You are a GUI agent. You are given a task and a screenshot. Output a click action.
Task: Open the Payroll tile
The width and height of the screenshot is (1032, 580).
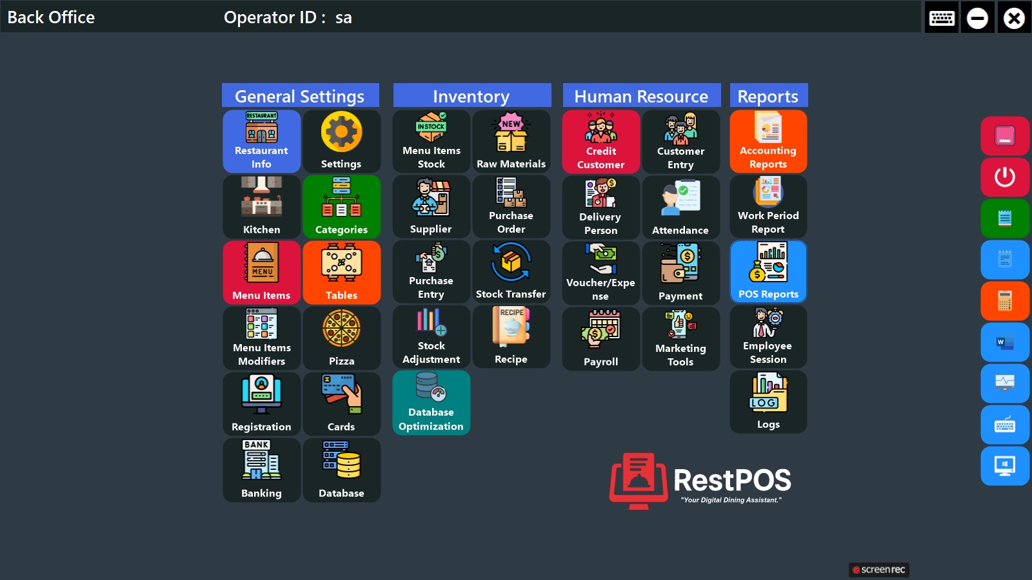(x=600, y=339)
